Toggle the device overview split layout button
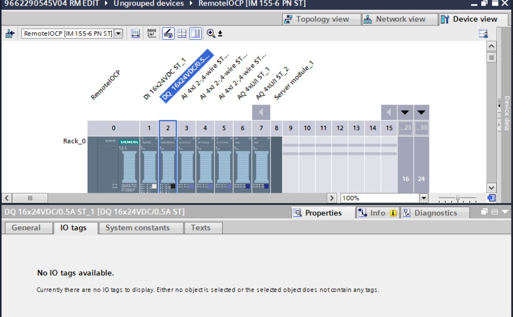Screen dimensions: 513x317 (x=195, y=34)
